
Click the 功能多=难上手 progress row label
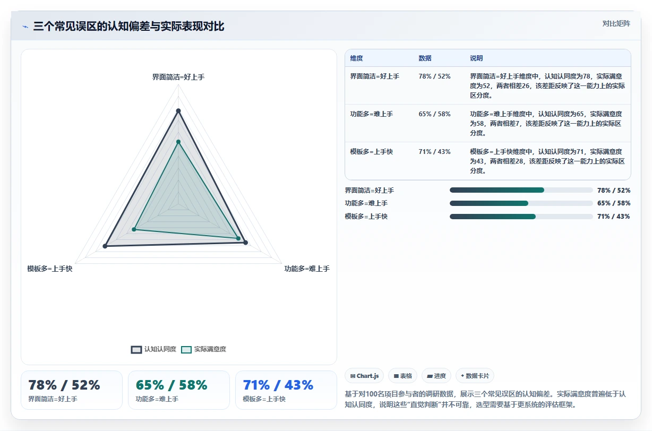point(366,203)
